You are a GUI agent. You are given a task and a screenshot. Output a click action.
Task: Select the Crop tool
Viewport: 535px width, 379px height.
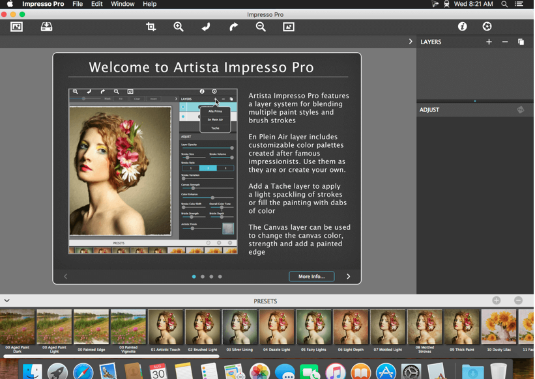151,27
